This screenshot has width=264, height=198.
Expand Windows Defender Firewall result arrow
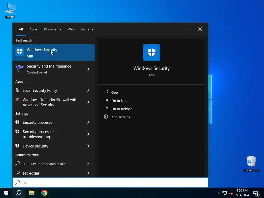pos(88,102)
